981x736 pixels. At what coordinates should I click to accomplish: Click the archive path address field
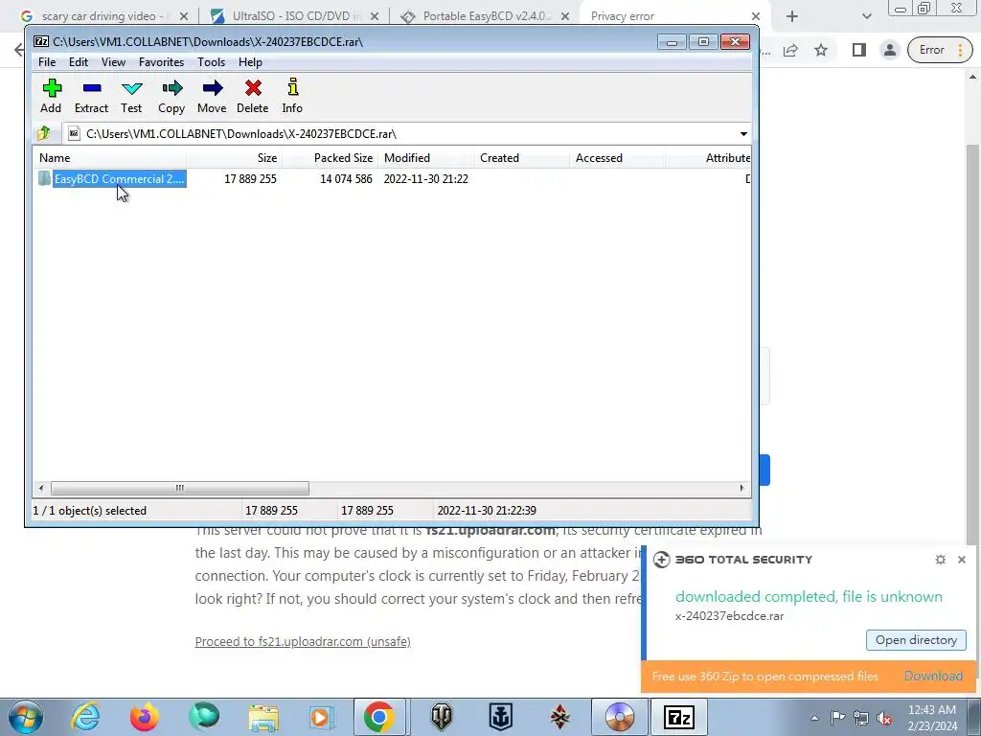pyautogui.click(x=400, y=134)
